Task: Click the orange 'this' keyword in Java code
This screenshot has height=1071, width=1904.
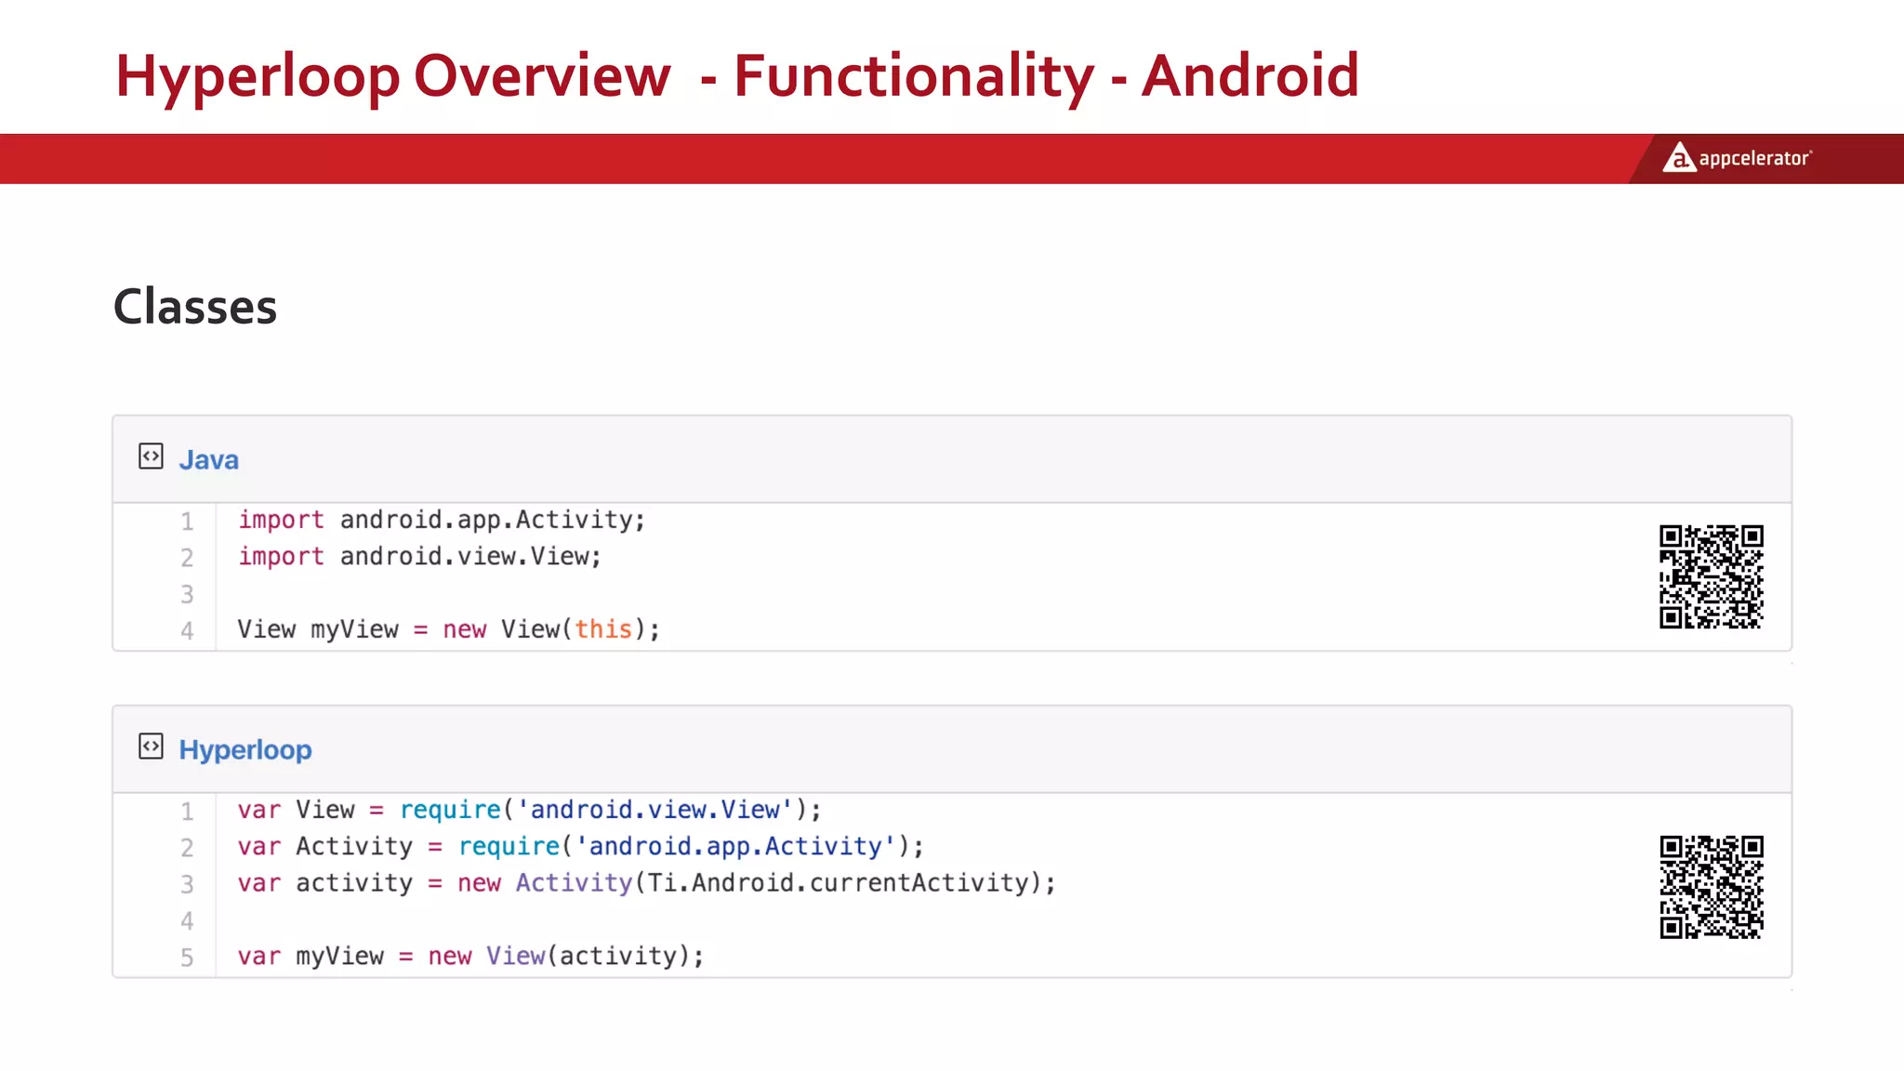Action: point(602,629)
